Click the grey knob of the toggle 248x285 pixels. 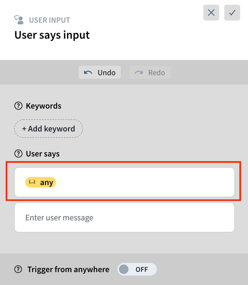pyautogui.click(x=124, y=269)
